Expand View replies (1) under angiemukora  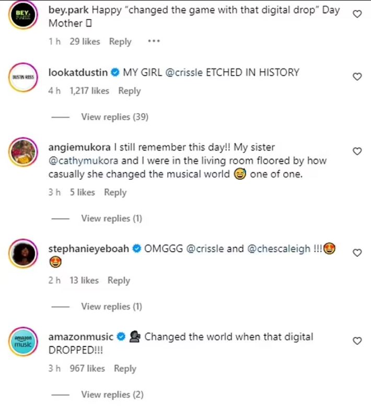point(111,218)
